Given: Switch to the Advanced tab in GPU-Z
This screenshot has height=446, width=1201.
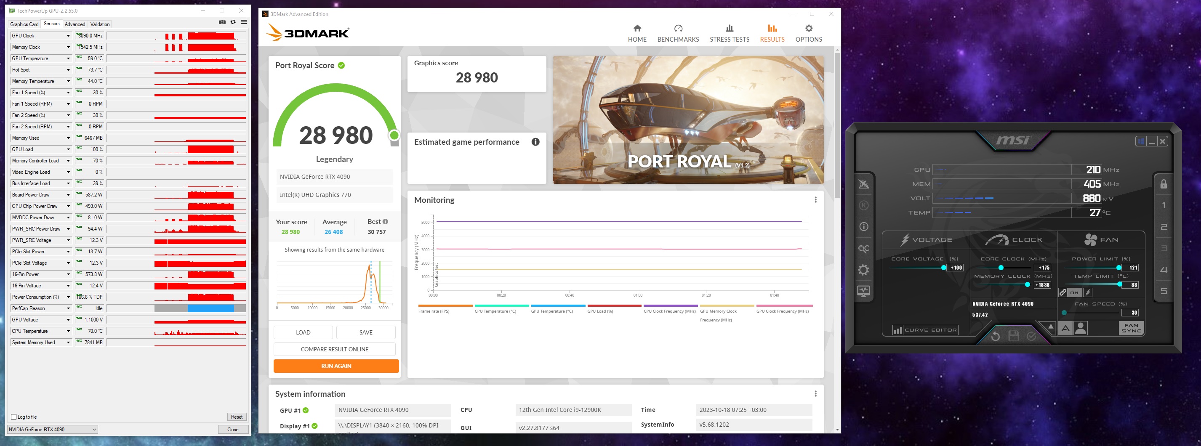Looking at the screenshot, I should pyautogui.click(x=75, y=24).
